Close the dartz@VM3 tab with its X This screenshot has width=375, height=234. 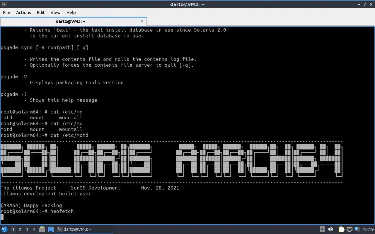pyautogui.click(x=142, y=21)
